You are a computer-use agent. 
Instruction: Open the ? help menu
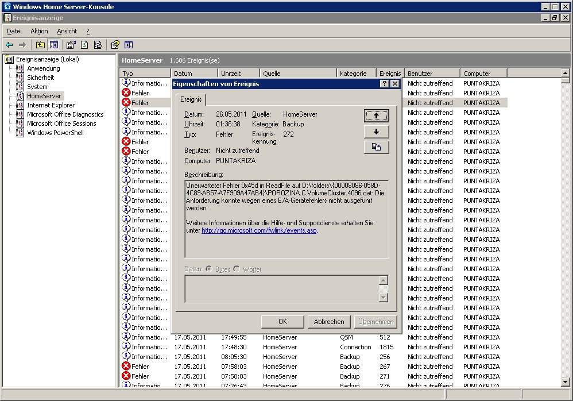[x=88, y=31]
